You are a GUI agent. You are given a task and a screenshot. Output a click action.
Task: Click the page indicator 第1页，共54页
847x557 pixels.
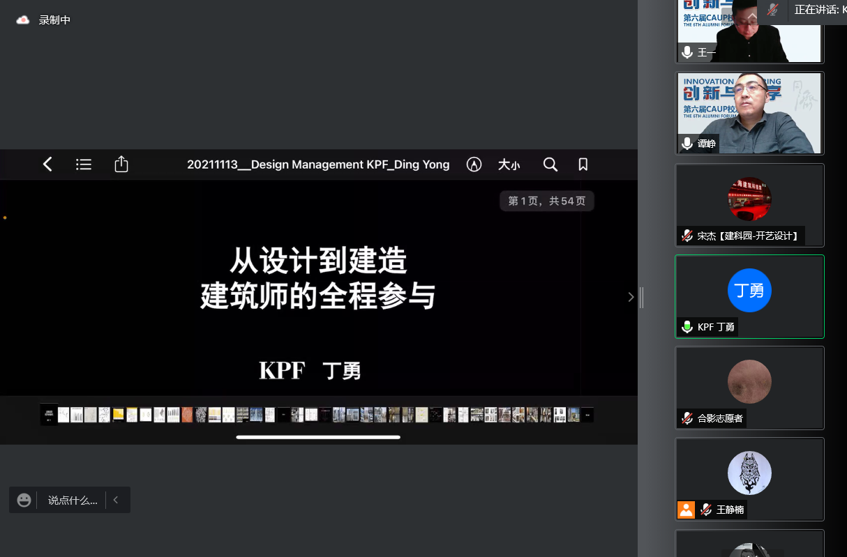tap(547, 201)
